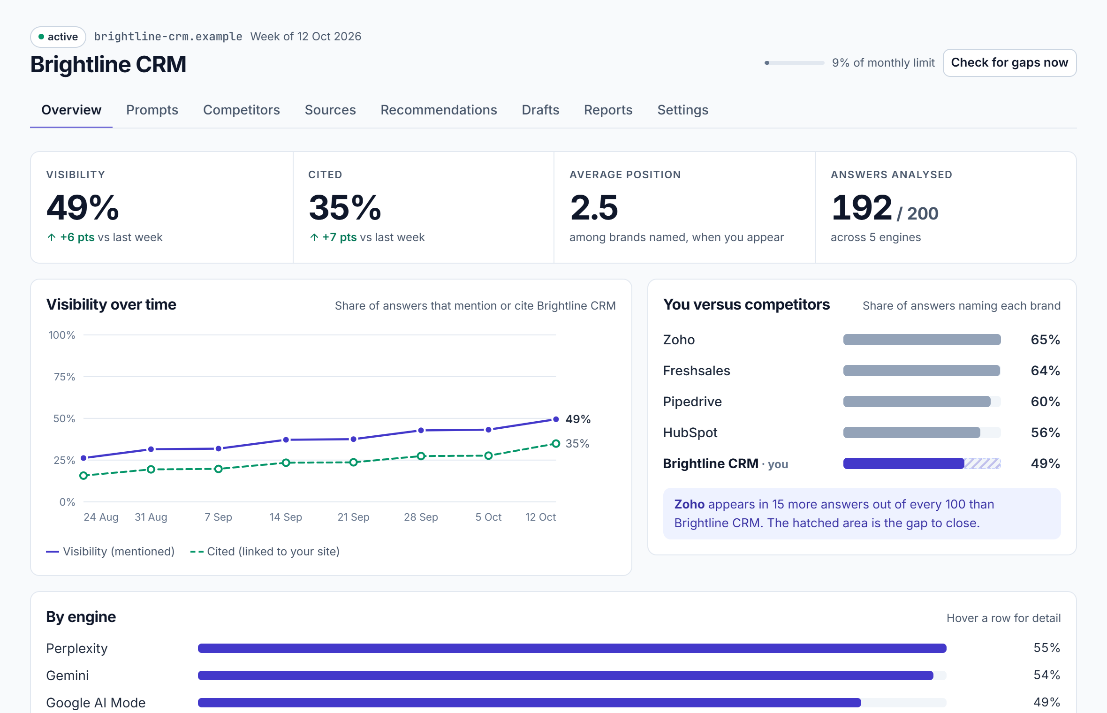Click the Gemini engine label
This screenshot has height=713, width=1107.
point(68,675)
